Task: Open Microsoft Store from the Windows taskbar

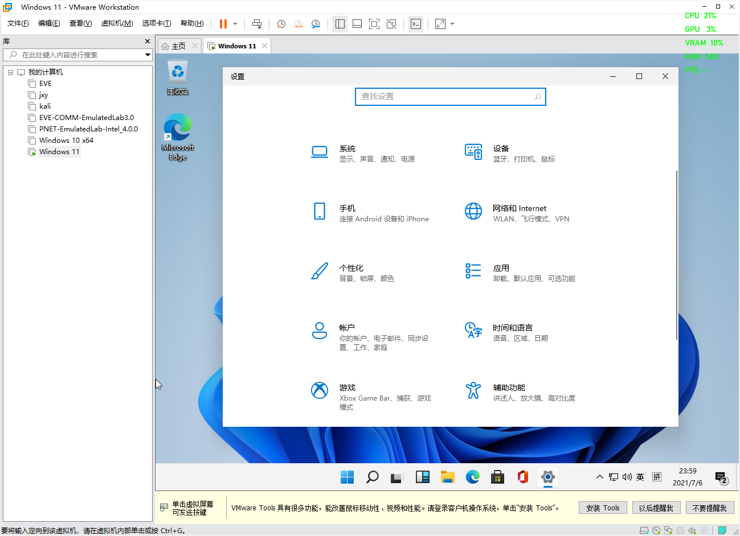Action: click(497, 477)
